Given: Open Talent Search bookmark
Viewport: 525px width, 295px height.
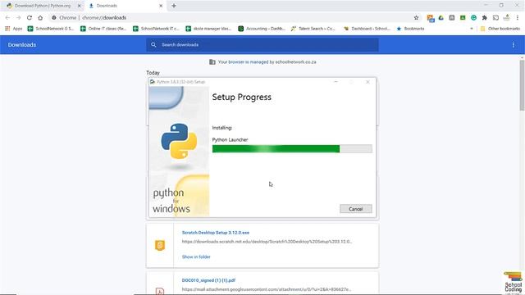Looking at the screenshot, I should tap(313, 29).
